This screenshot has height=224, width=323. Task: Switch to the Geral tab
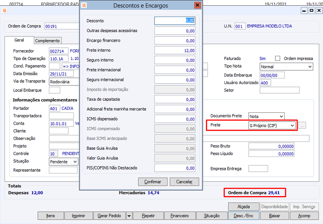click(19, 40)
